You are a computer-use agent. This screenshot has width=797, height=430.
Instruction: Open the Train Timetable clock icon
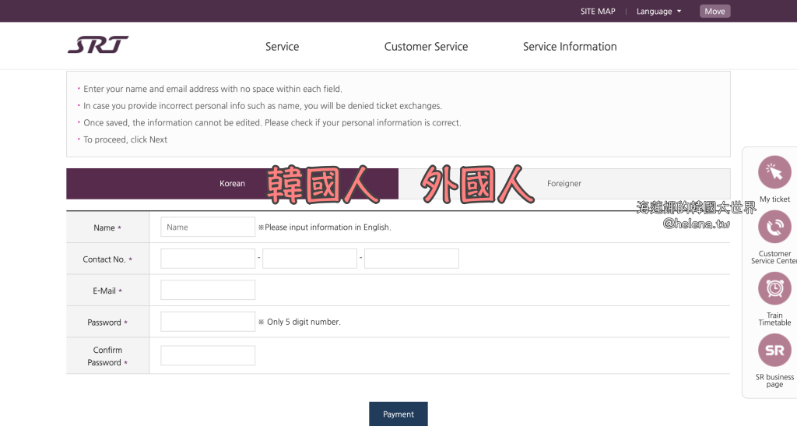(x=774, y=288)
